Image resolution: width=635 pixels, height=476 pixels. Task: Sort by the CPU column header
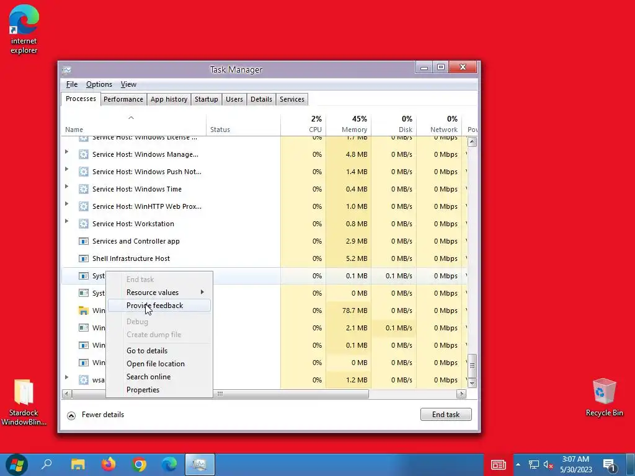tap(303, 124)
